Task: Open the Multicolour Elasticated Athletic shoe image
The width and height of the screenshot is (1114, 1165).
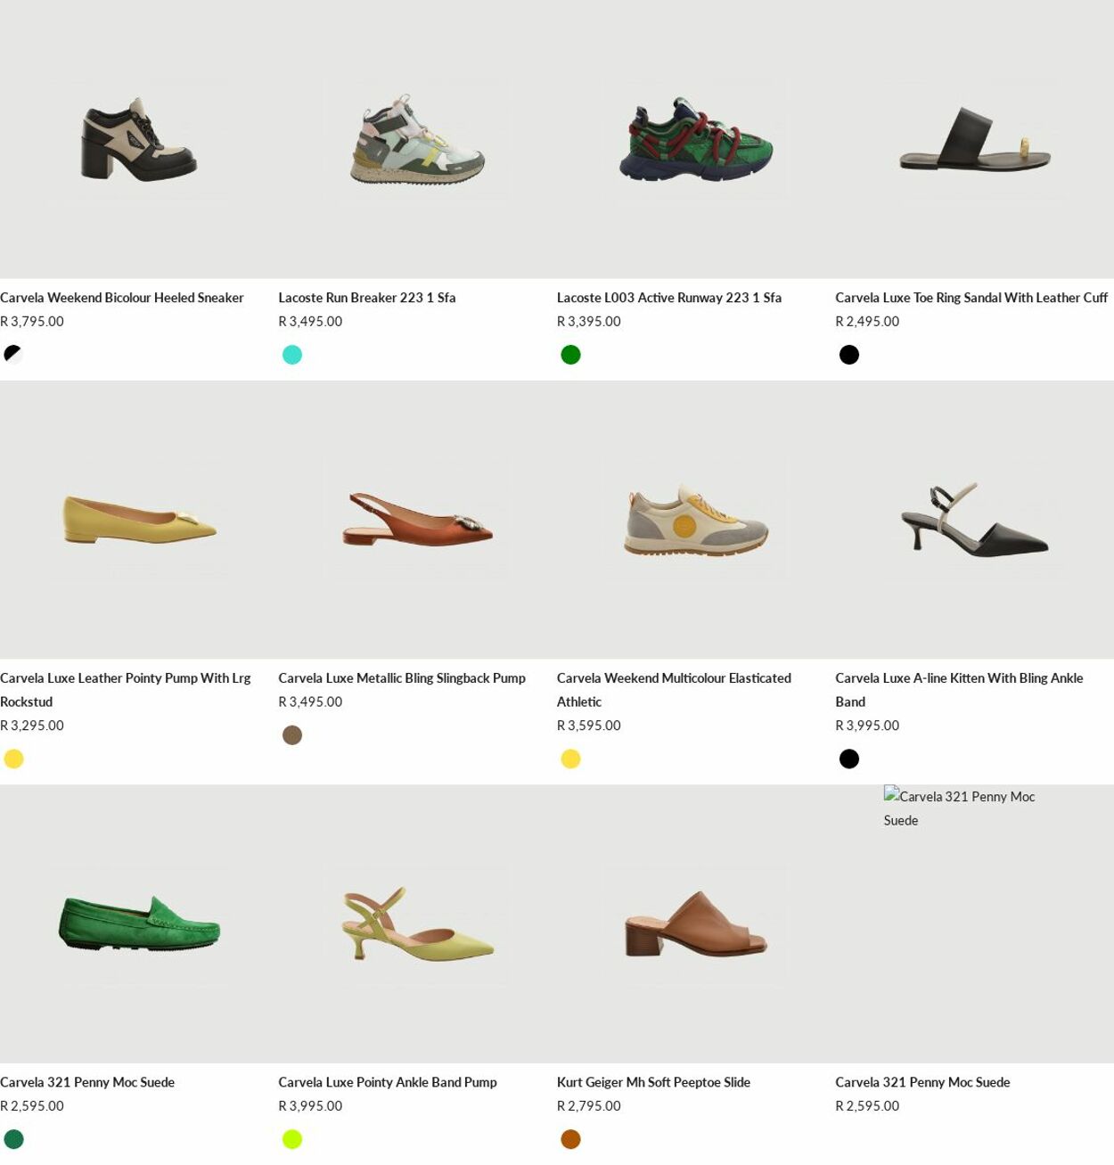Action: (x=696, y=520)
